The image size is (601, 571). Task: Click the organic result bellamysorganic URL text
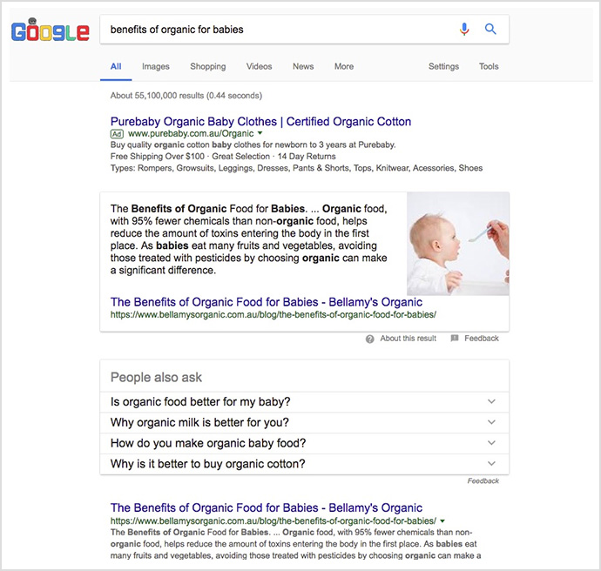[x=273, y=521]
